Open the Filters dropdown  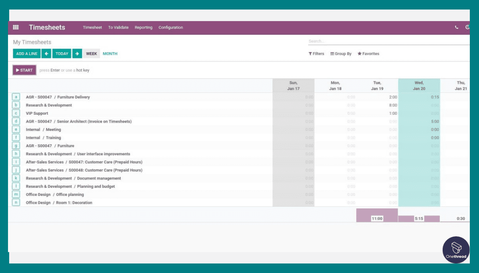(316, 53)
